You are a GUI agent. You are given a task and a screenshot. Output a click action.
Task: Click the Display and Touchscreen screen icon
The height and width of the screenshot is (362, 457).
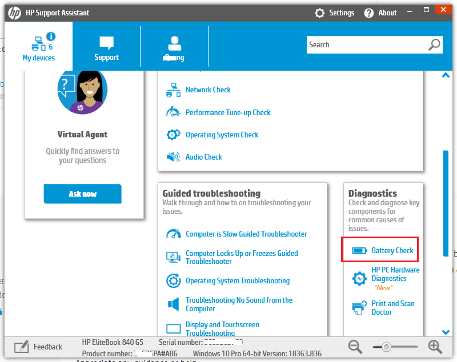pos(174,329)
